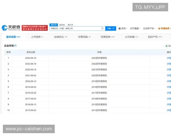Select the date 2019-06-03
Viewport: 171px width, 136px height.
pos(31,87)
